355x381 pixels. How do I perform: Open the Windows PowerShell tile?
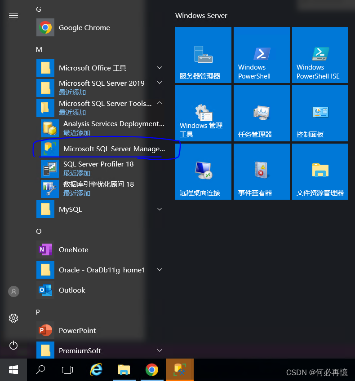click(262, 55)
